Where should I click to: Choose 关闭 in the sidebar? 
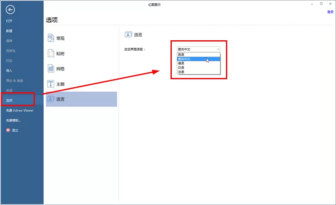pyautogui.click(x=9, y=91)
